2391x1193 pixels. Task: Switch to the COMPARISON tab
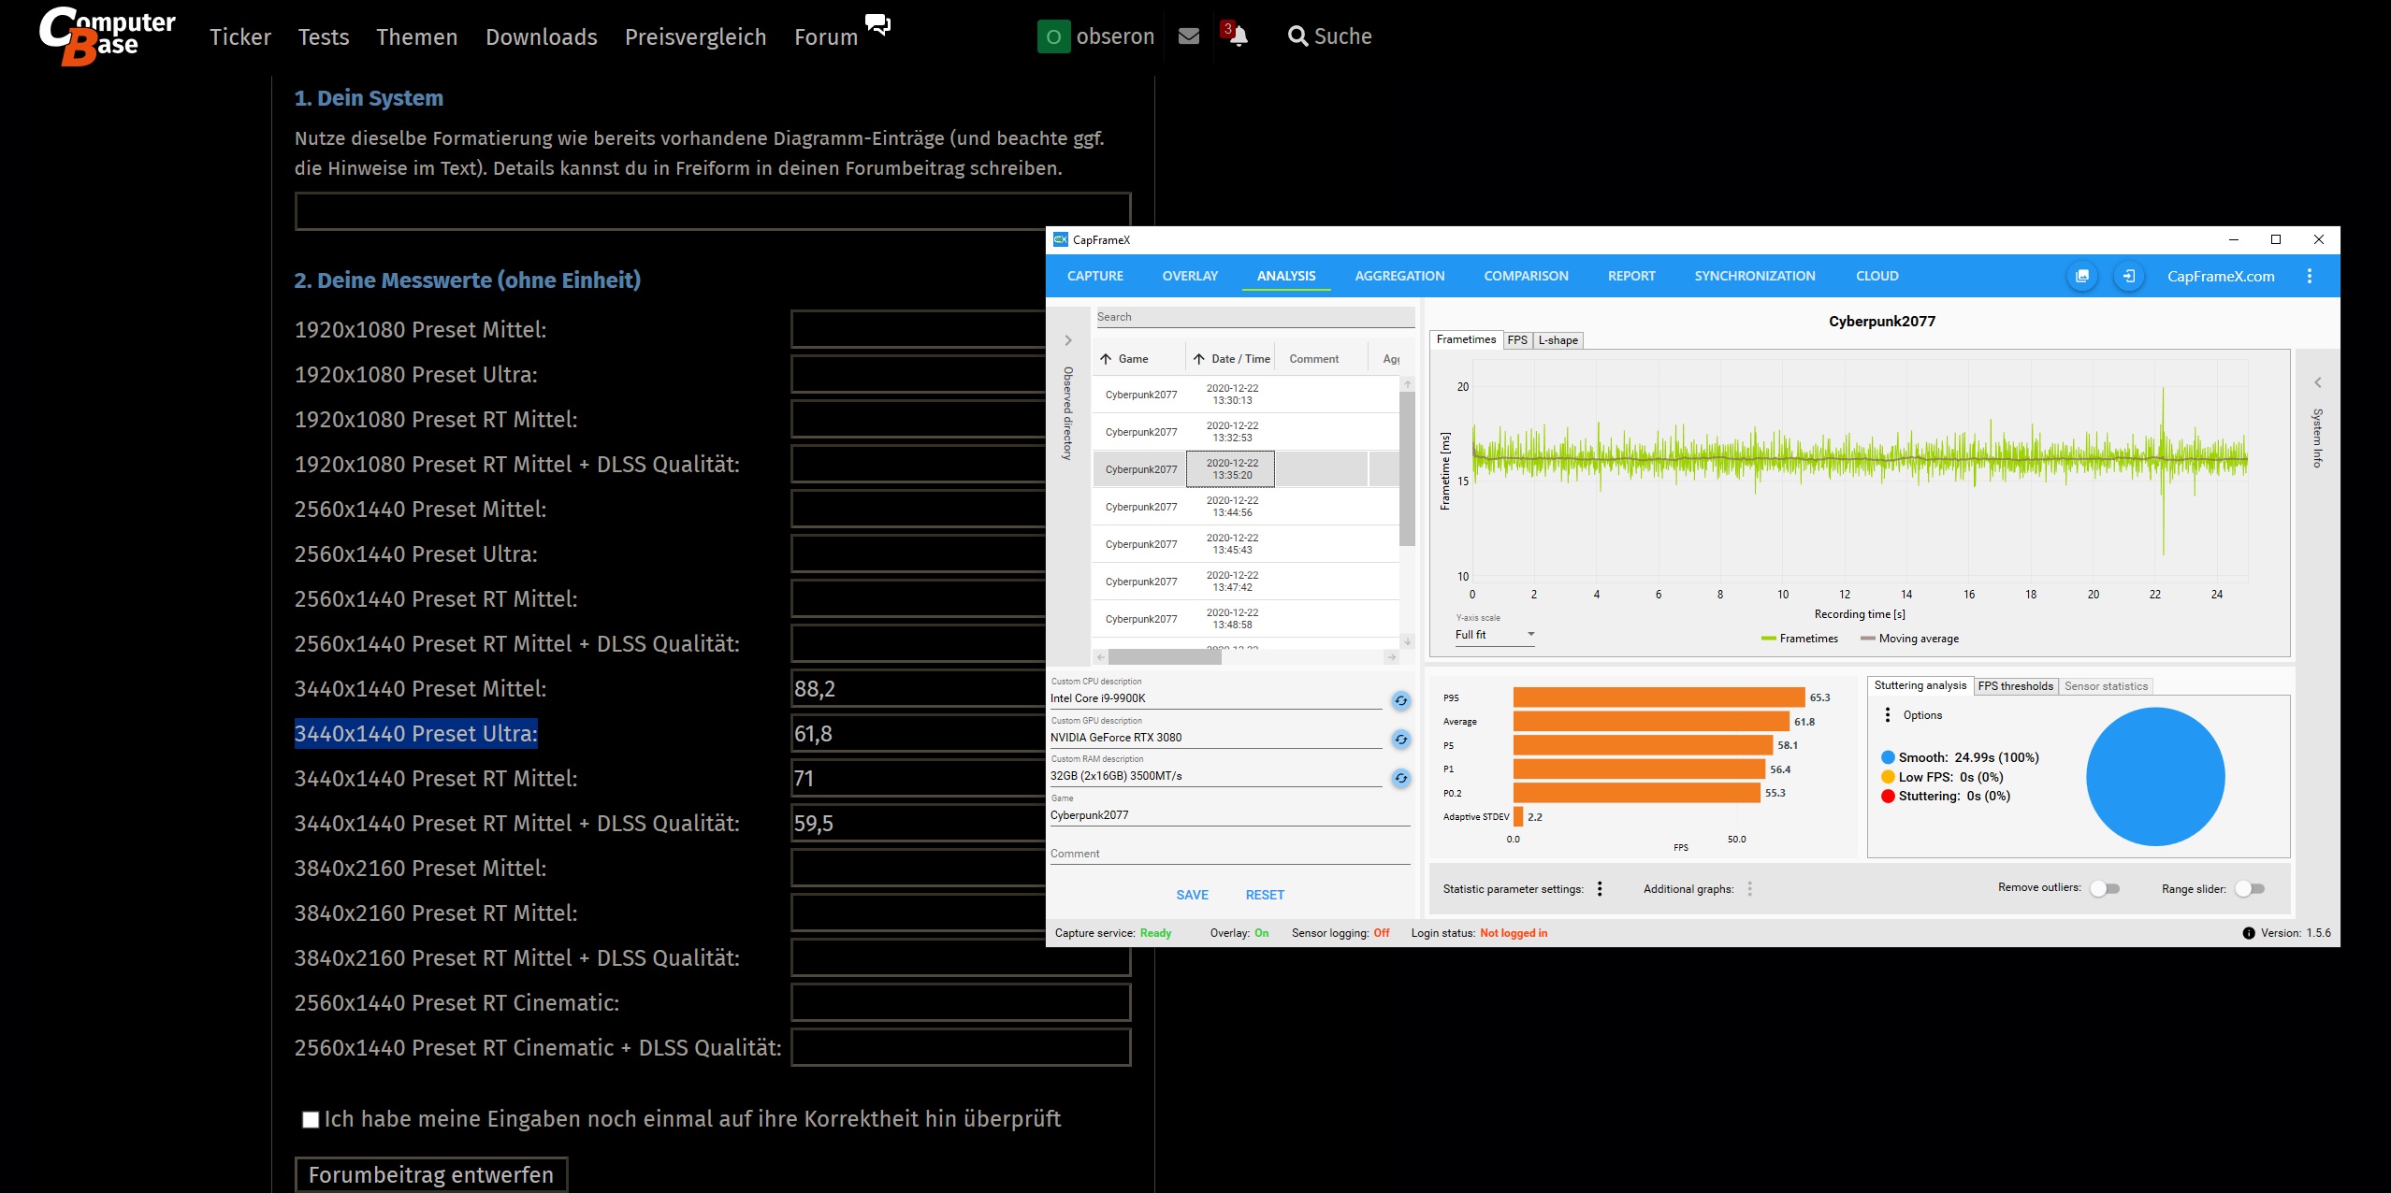click(x=1526, y=276)
